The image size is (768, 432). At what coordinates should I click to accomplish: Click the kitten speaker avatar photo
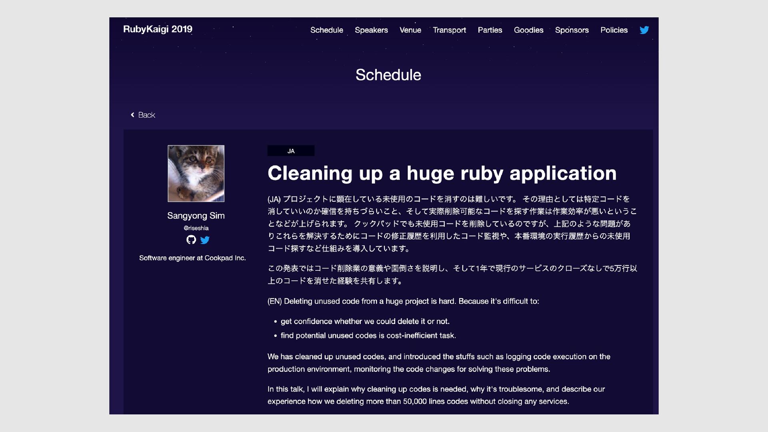pos(196,174)
